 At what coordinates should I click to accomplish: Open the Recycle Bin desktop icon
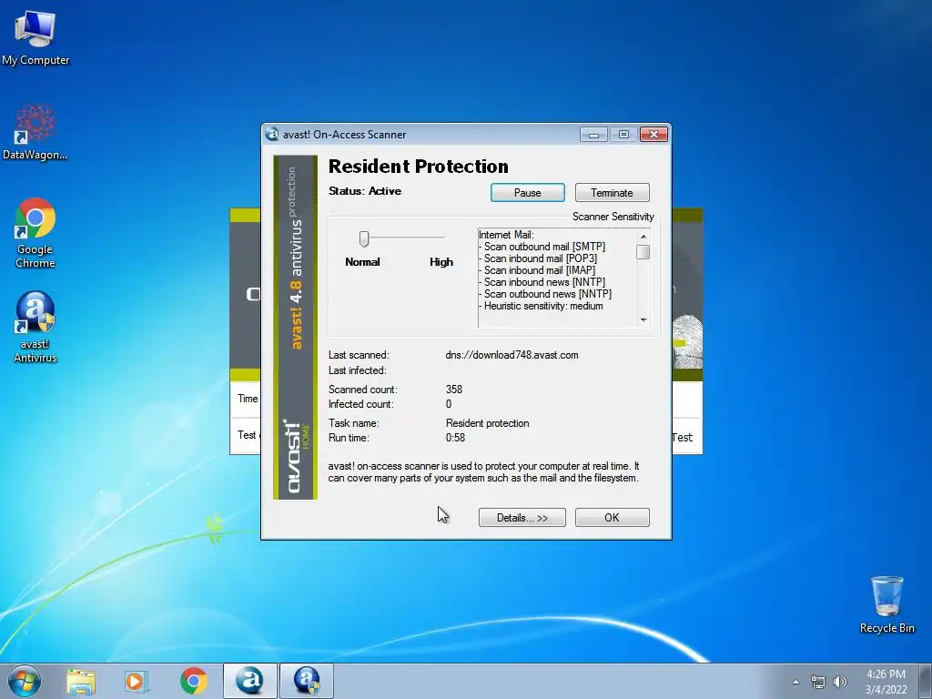886,604
